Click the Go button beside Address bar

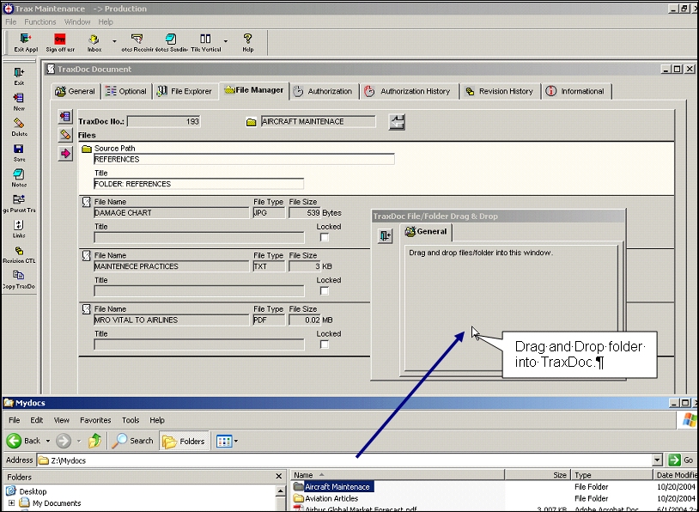point(682,460)
